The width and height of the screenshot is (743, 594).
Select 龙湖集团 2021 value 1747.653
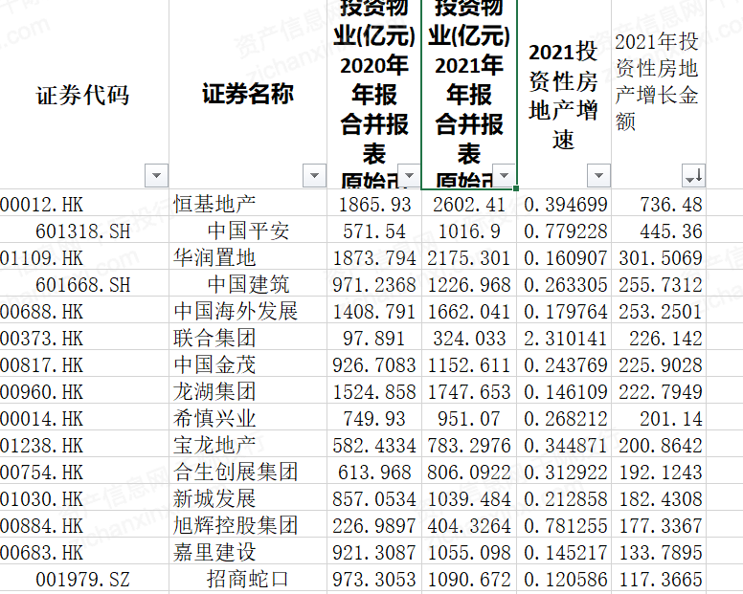(469, 392)
